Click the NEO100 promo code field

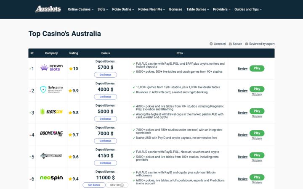117,185
